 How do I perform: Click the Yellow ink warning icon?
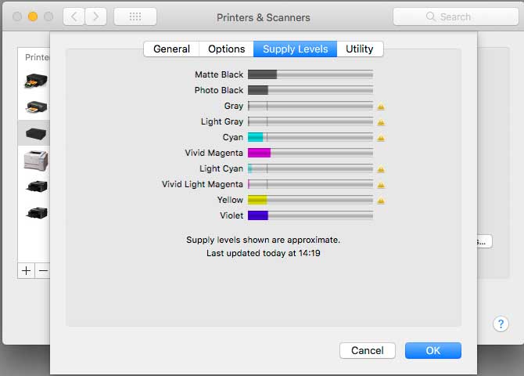point(381,201)
